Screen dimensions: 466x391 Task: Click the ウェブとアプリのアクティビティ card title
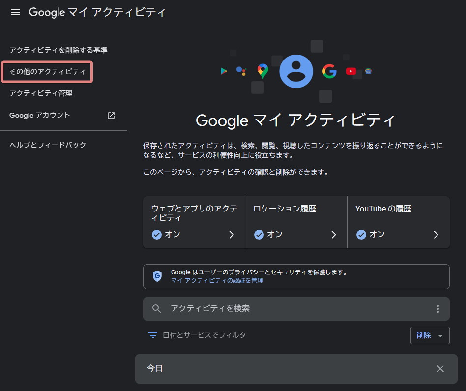[x=194, y=213]
